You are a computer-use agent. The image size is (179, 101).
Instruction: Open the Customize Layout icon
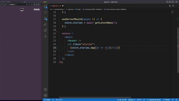(176, 2)
